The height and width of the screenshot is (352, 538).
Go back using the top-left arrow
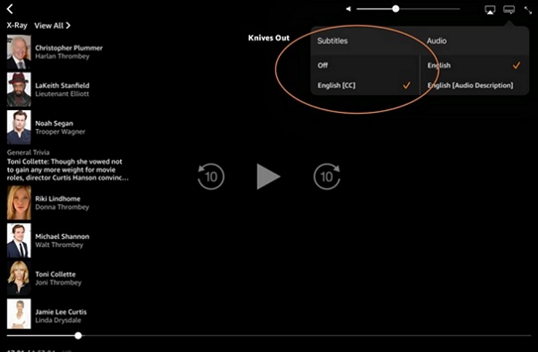10,9
